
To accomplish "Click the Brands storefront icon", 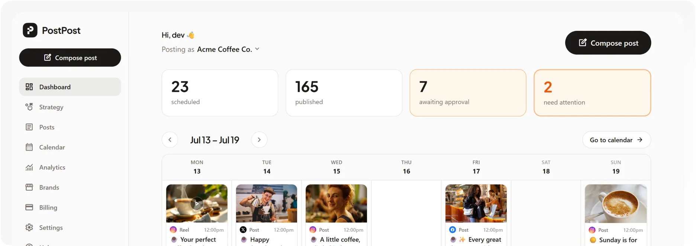I will click(x=29, y=187).
